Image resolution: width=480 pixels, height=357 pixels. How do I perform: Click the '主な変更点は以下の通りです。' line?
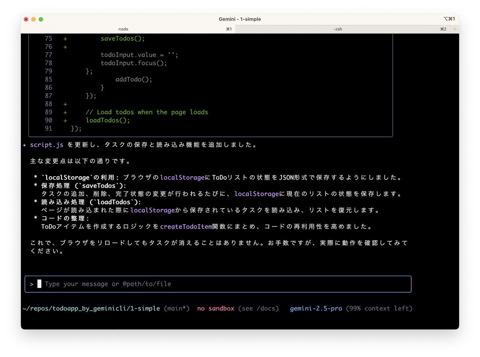point(82,161)
